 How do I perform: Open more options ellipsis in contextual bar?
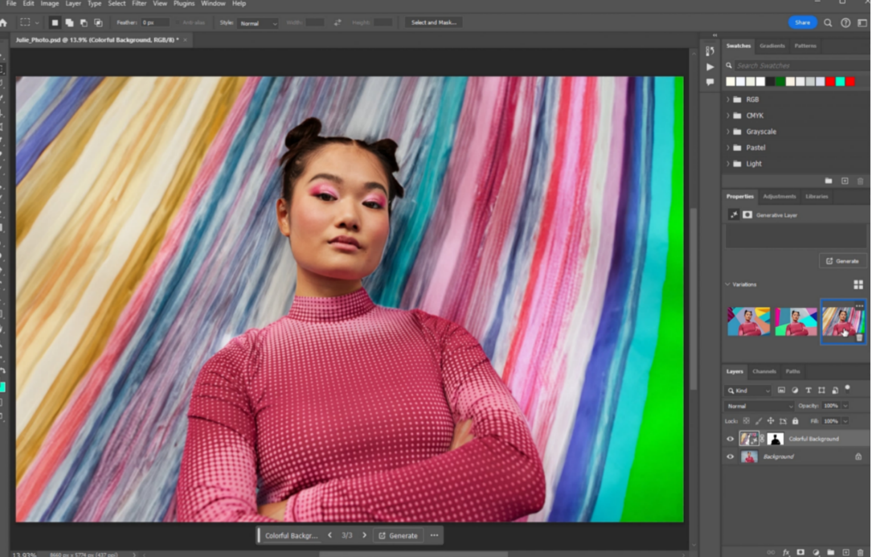point(434,535)
